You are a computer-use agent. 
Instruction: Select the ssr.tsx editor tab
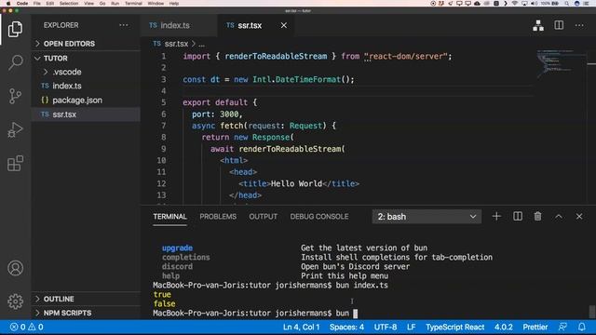pyautogui.click(x=250, y=25)
